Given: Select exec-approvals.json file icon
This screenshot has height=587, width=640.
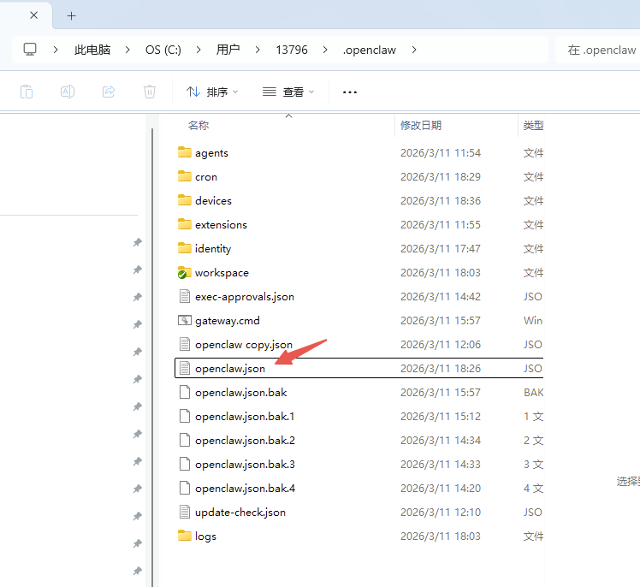Looking at the screenshot, I should pos(185,296).
